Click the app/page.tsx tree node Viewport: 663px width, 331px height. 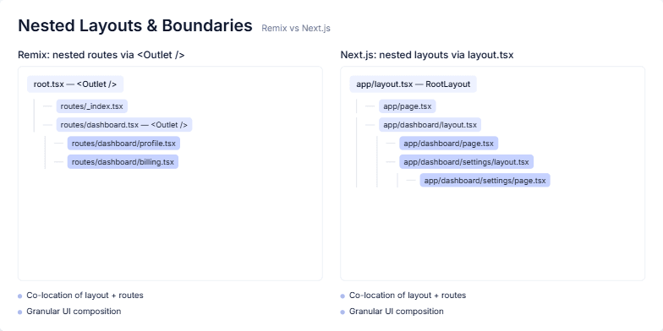(408, 106)
